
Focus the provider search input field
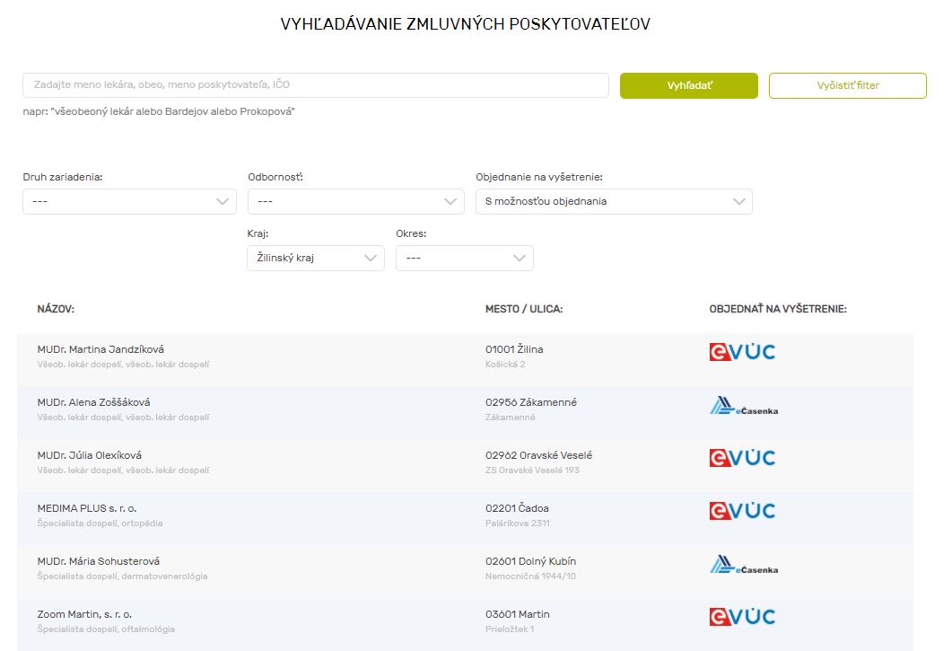[316, 85]
